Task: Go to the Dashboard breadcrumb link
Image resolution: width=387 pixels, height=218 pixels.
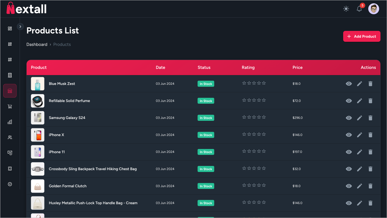Action: (37, 45)
